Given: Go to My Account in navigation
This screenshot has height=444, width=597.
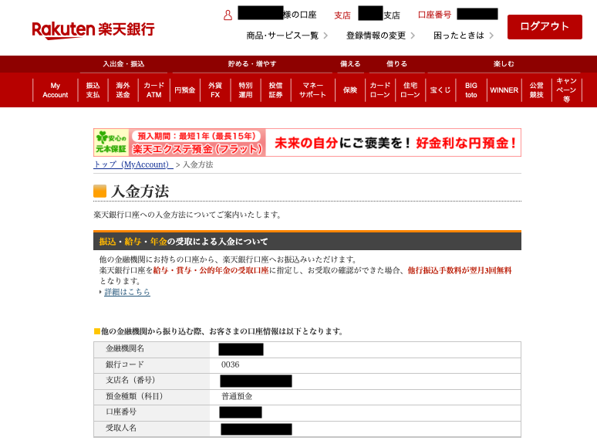Looking at the screenshot, I should [56, 90].
